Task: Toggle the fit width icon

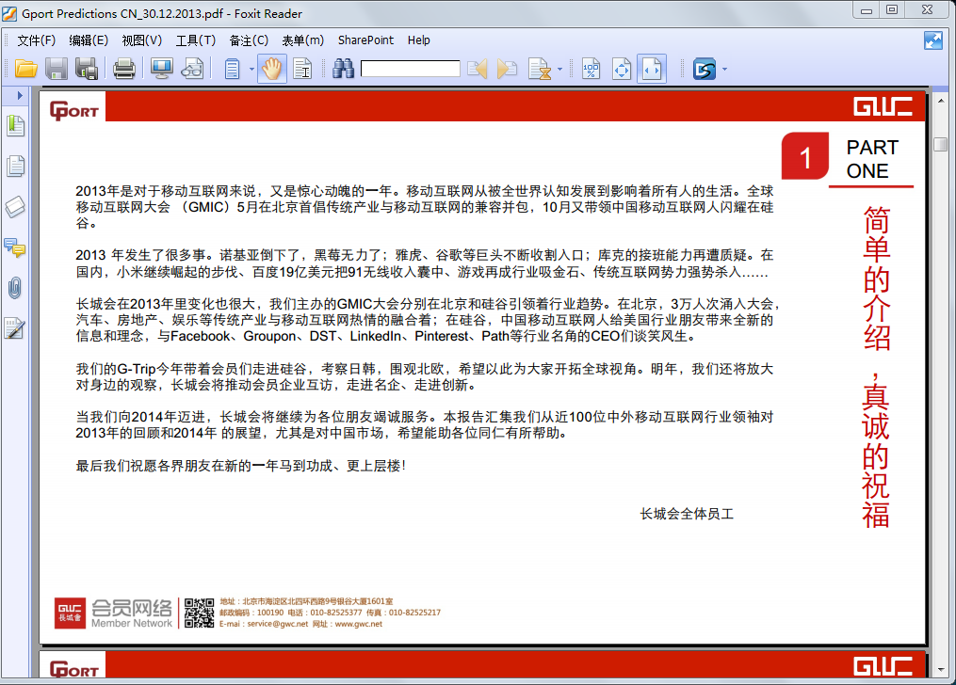Action: [x=652, y=69]
